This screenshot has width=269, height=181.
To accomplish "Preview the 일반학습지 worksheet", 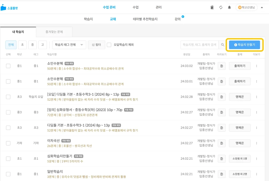I will click(x=222, y=174).
